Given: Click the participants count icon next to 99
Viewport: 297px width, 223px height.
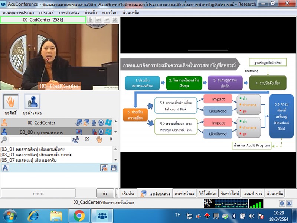Looking at the screenshot, I should pos(75,140).
